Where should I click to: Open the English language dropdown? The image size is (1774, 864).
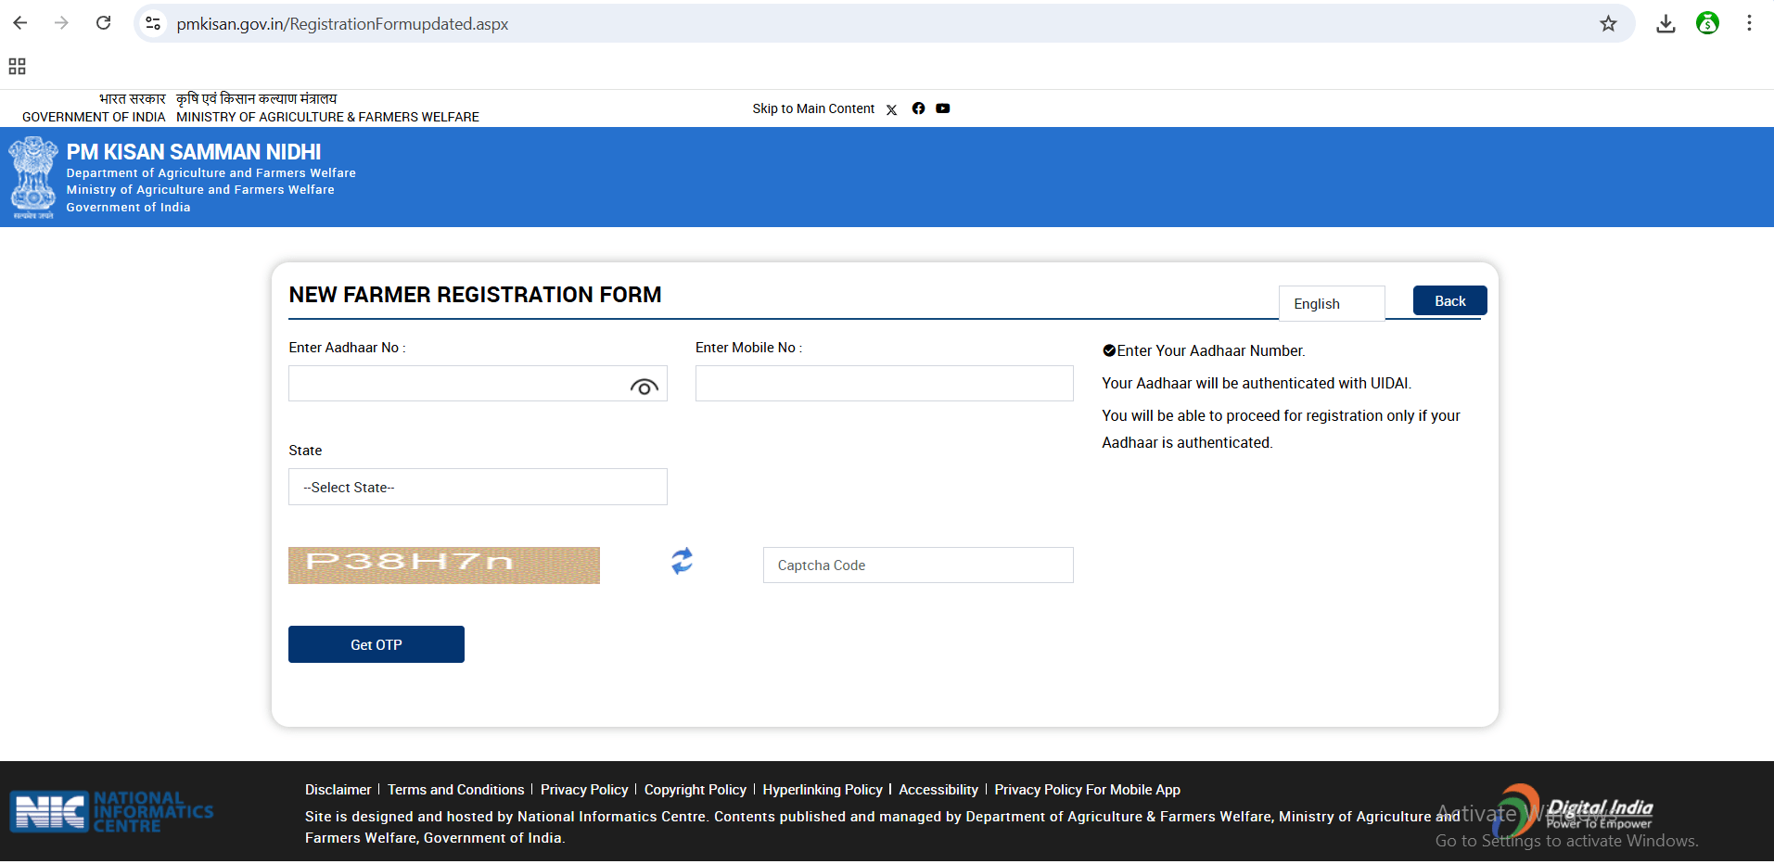coord(1331,304)
